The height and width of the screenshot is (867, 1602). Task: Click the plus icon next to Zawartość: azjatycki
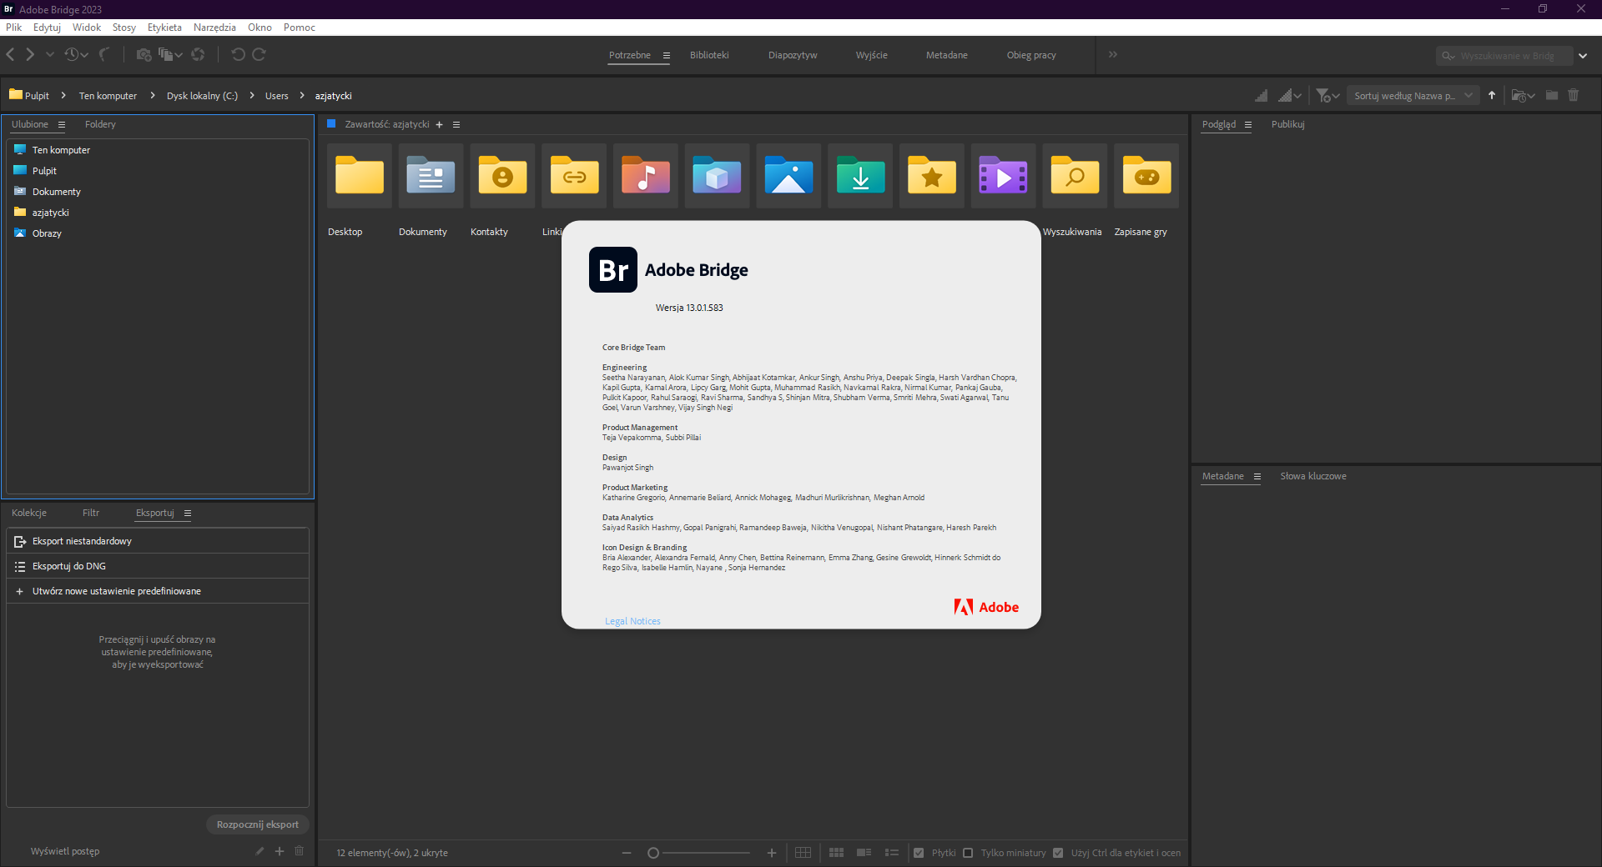click(x=439, y=125)
